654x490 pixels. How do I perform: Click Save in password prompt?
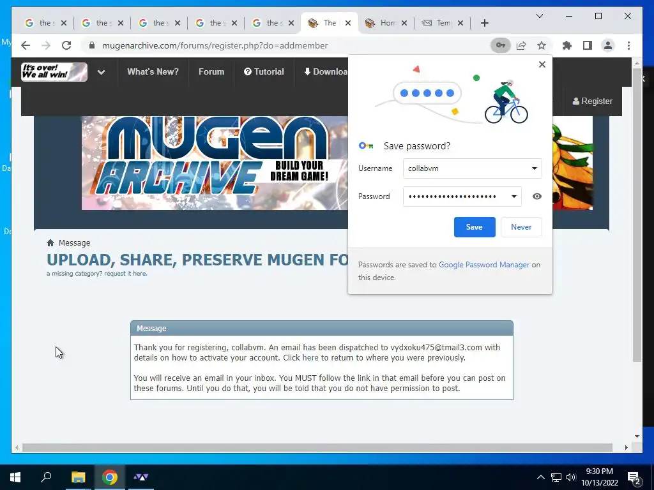point(475,227)
